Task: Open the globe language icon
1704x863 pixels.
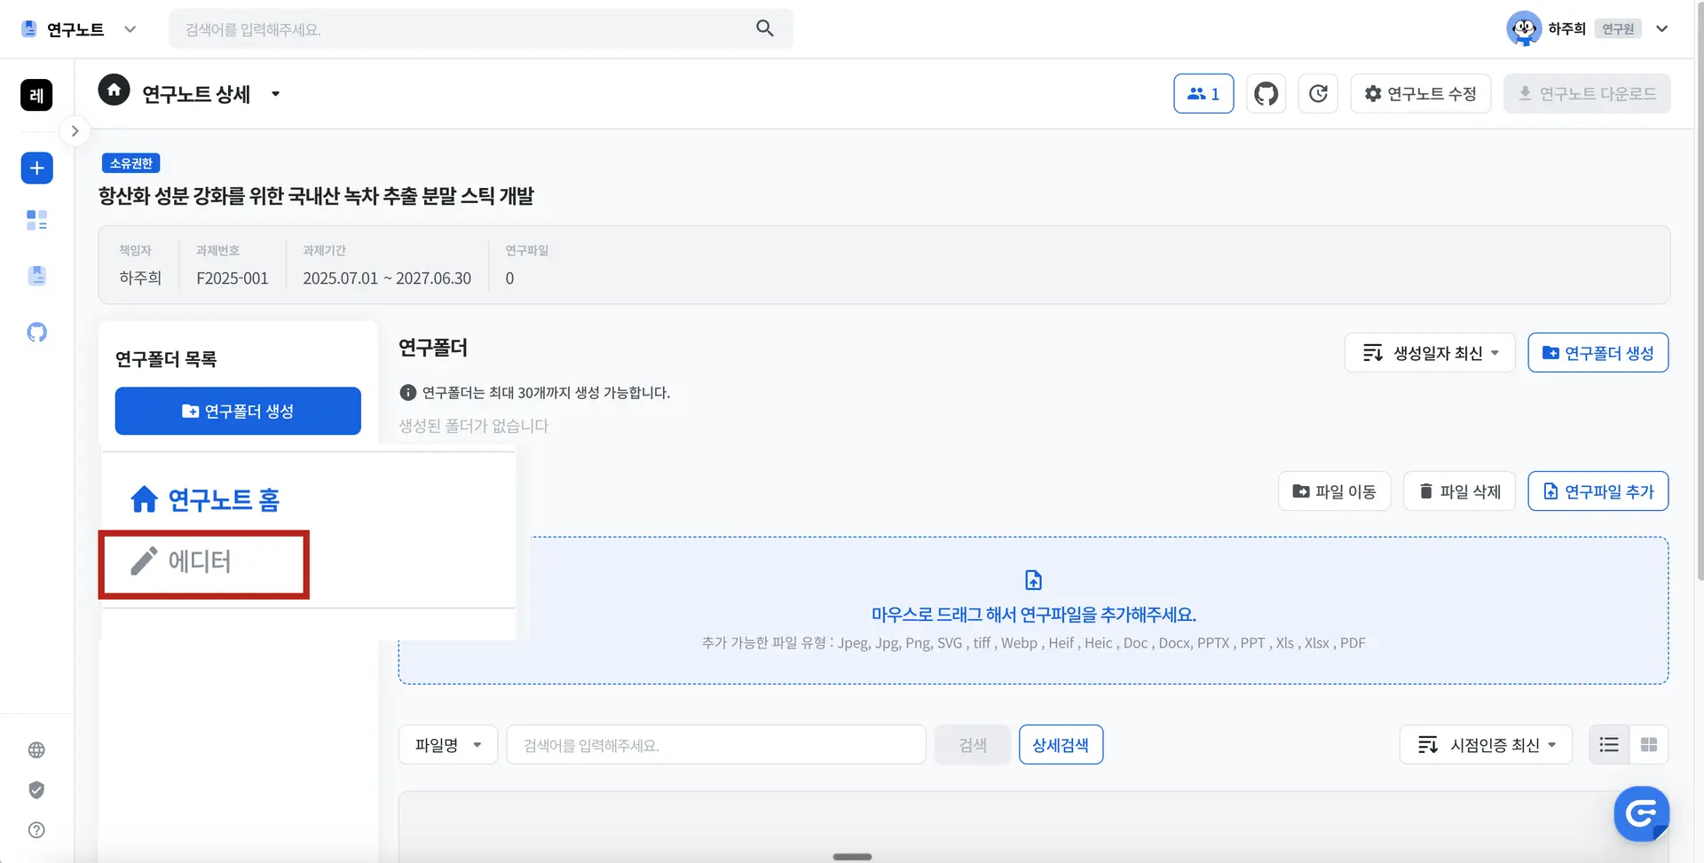Action: [36, 750]
